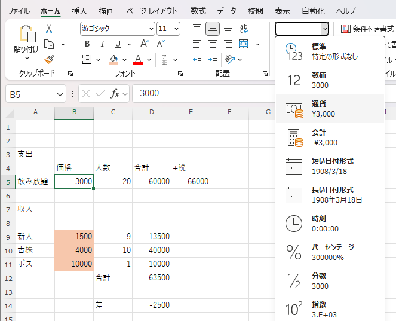Click the increase indent icon
Image resolution: width=396 pixels, height=321 pixels.
point(212,59)
